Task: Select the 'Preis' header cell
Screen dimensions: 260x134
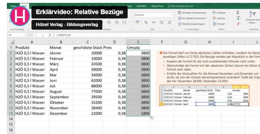Action: tap(114, 48)
